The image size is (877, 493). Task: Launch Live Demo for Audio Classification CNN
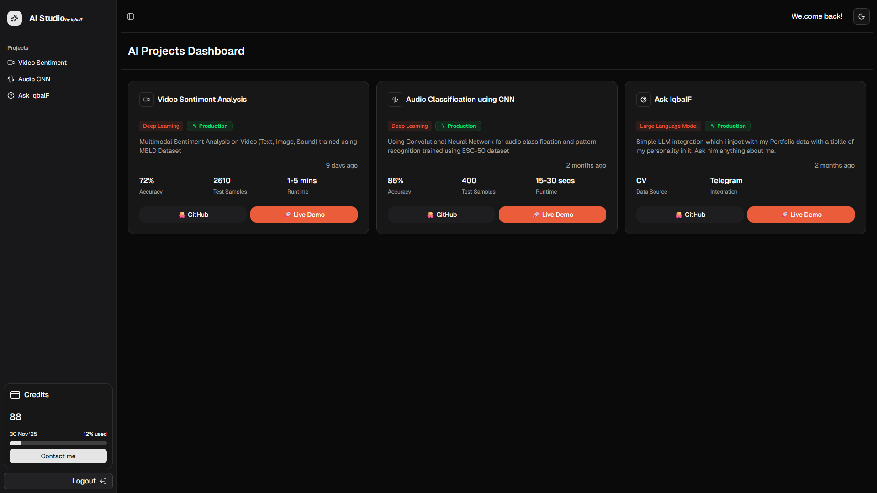(552, 215)
